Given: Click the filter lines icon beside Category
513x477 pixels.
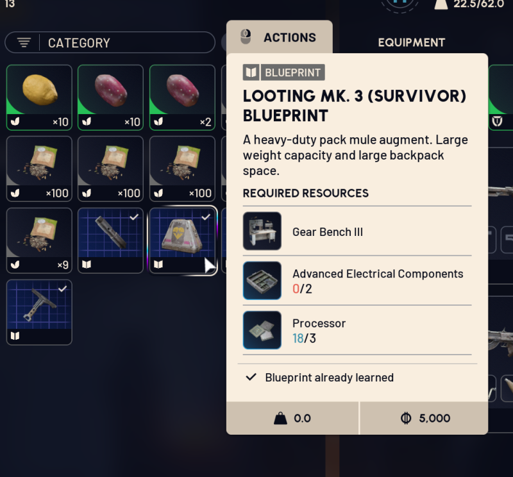Looking at the screenshot, I should (x=24, y=42).
